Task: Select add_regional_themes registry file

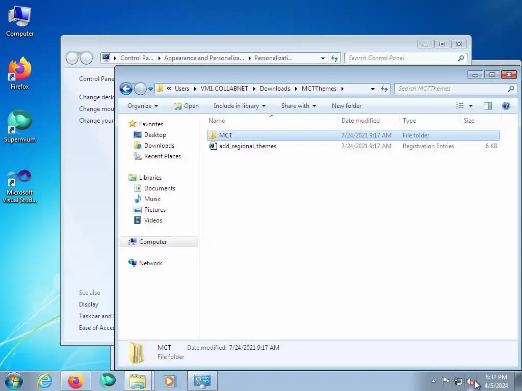Action: tap(353, 146)
